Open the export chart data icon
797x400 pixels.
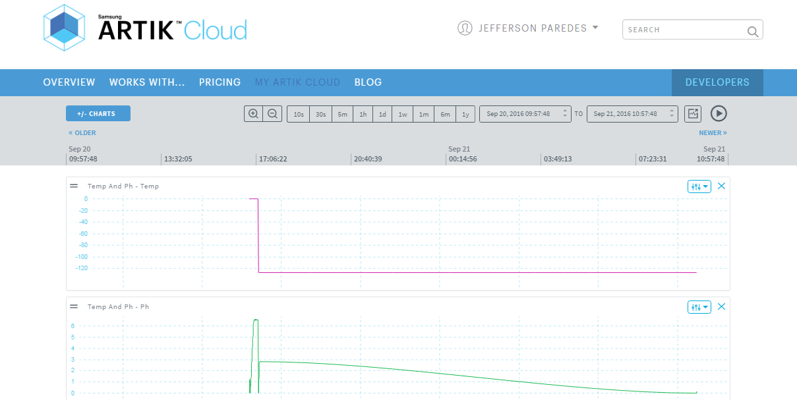click(692, 113)
